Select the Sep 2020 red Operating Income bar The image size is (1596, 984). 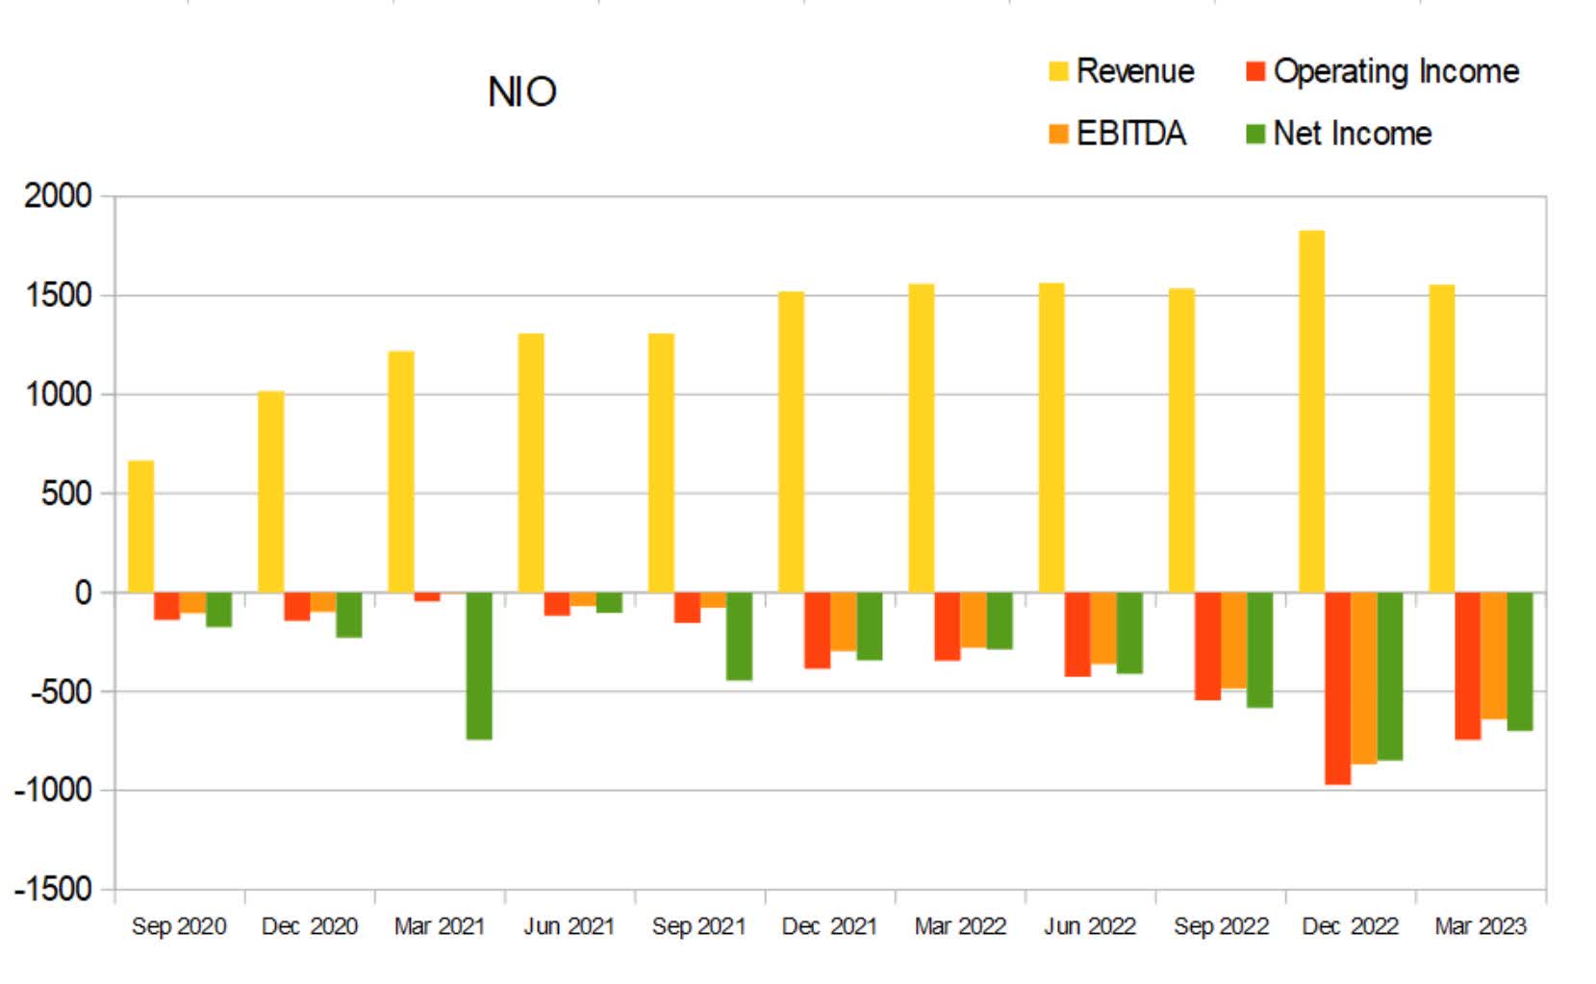167,606
